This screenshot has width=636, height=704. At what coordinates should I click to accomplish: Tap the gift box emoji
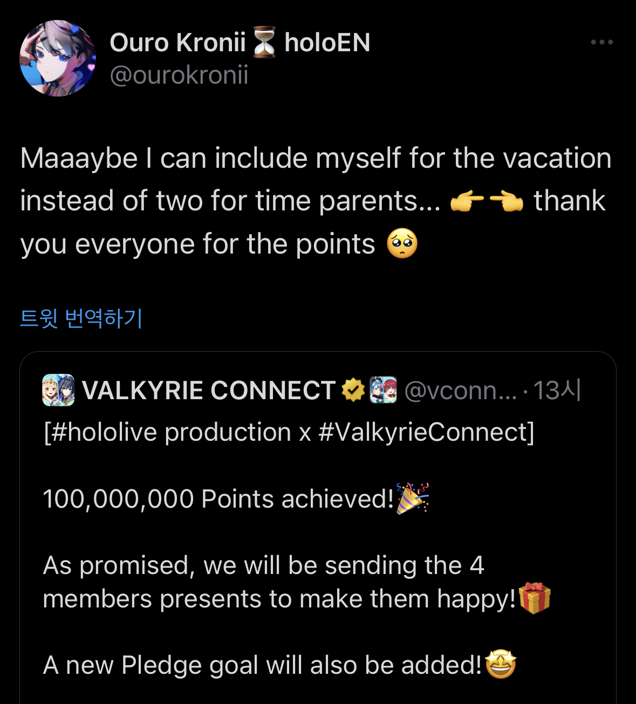(534, 598)
